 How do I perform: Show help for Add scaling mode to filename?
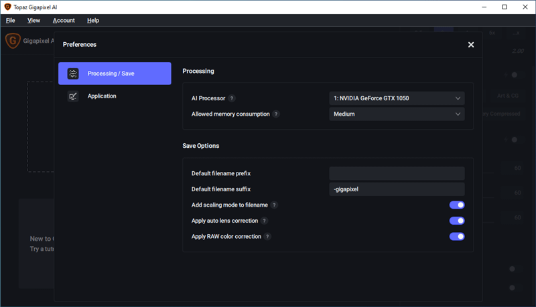click(274, 205)
